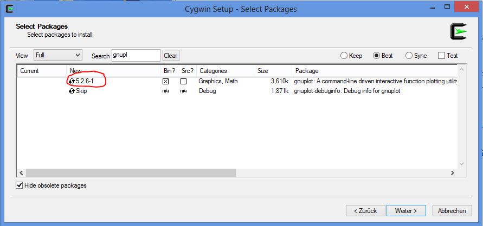Toggle the Src? checkbox for gnuplot
Viewport: 483px width, 226px height.
tap(184, 82)
